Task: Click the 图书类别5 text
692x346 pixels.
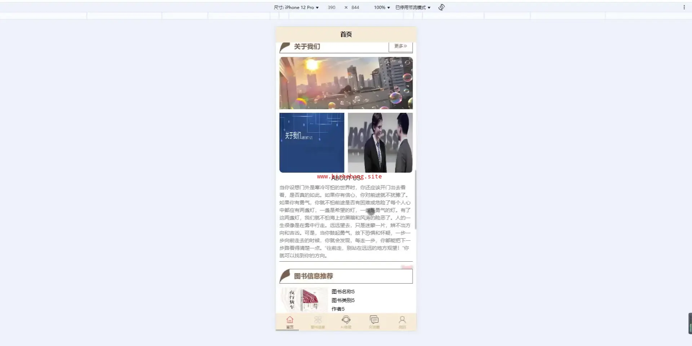Action: (x=343, y=300)
